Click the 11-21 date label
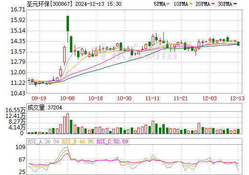The width and height of the screenshot is (249, 175). click(x=181, y=98)
